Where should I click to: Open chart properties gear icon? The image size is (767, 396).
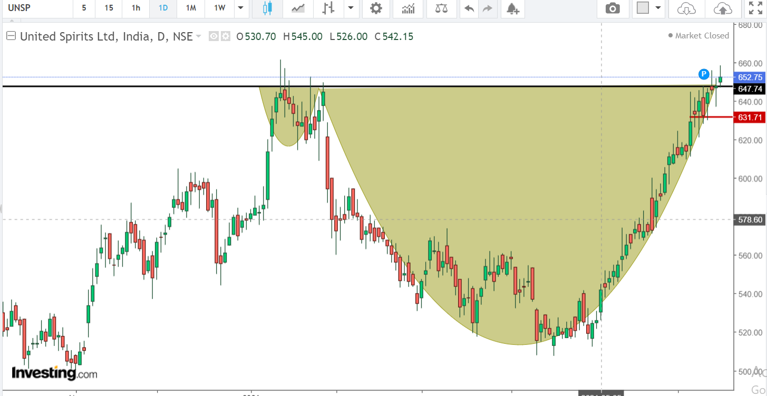tap(376, 8)
